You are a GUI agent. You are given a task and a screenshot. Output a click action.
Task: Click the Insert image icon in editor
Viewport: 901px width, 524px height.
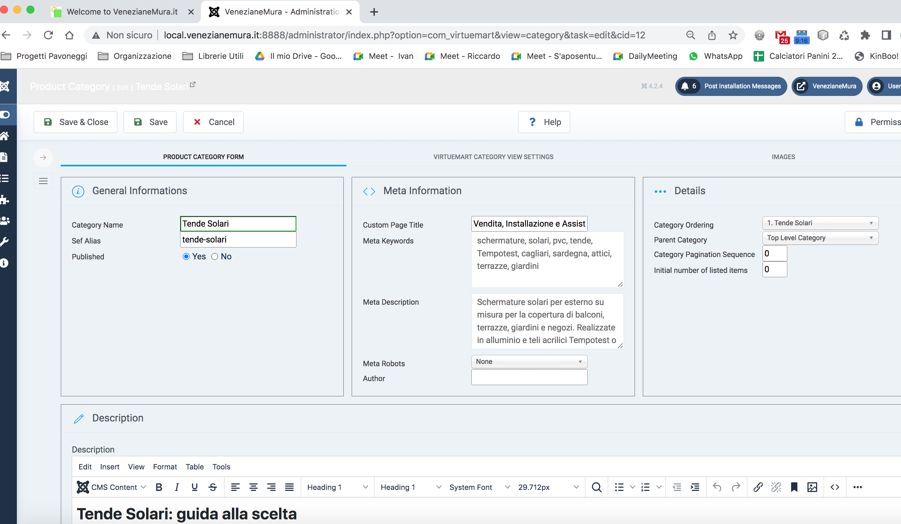click(812, 487)
